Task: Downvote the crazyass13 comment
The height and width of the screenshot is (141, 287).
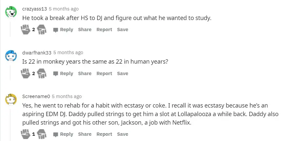Action: 41,30
